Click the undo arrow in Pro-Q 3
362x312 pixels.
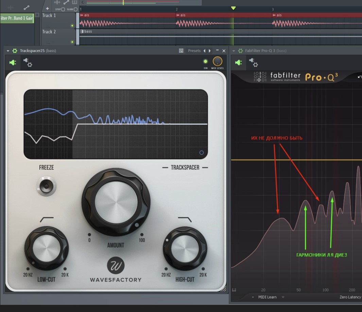coord(360,77)
